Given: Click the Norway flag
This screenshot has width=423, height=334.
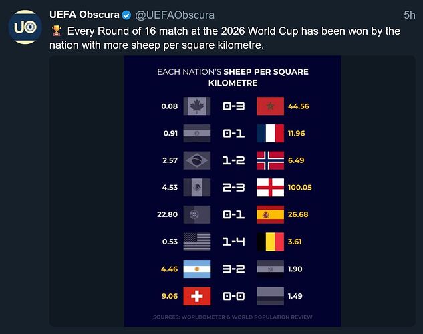Looking at the screenshot, I should [x=270, y=160].
